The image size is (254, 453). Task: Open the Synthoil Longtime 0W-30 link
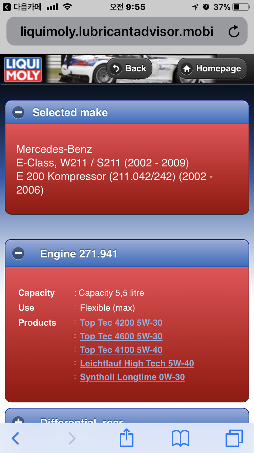click(x=132, y=377)
